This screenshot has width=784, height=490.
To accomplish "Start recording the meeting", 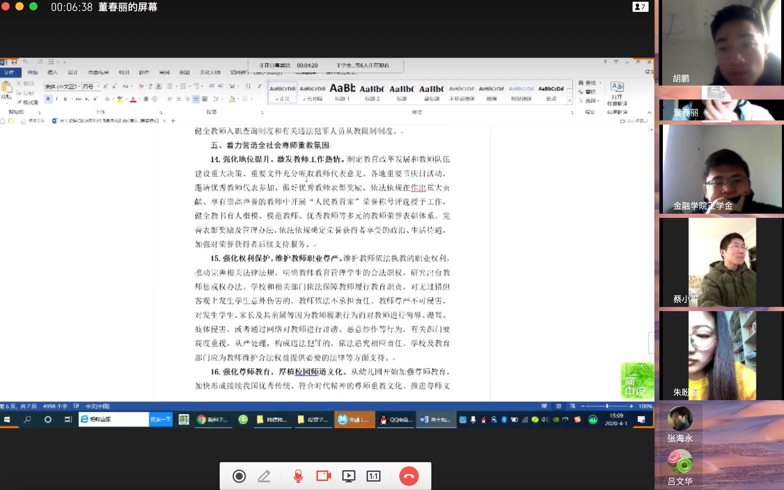I will coord(239,476).
